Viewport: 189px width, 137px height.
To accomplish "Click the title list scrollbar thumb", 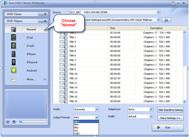I will (x=185, y=50).
